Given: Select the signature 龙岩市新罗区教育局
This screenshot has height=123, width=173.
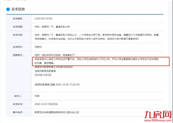Looking at the screenshot, I should 45,71.
